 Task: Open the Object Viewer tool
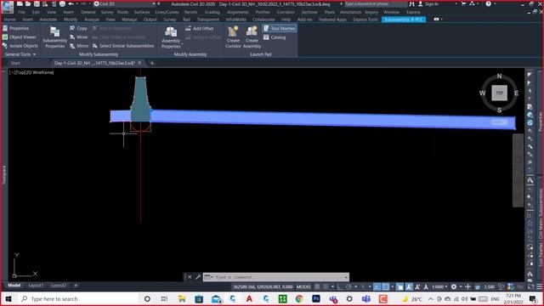tap(20, 37)
